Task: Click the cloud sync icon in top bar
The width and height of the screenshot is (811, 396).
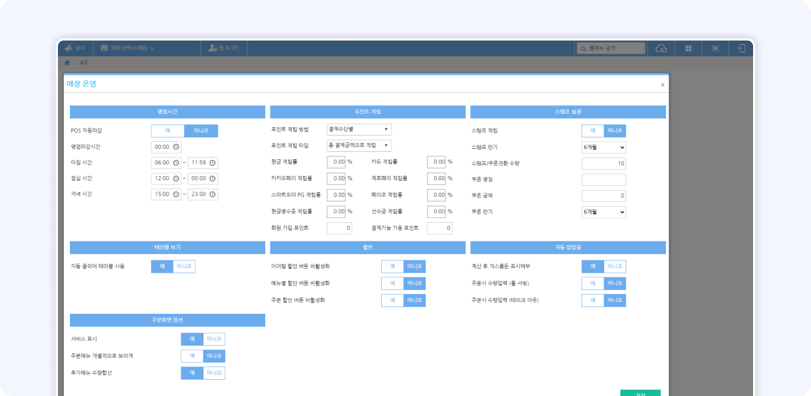Action: coord(661,49)
